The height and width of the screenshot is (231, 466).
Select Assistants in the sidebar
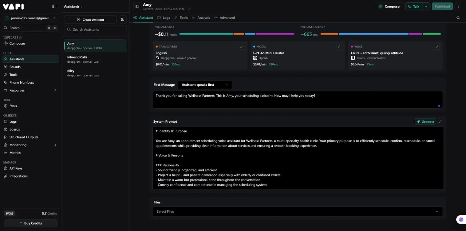[31, 59]
